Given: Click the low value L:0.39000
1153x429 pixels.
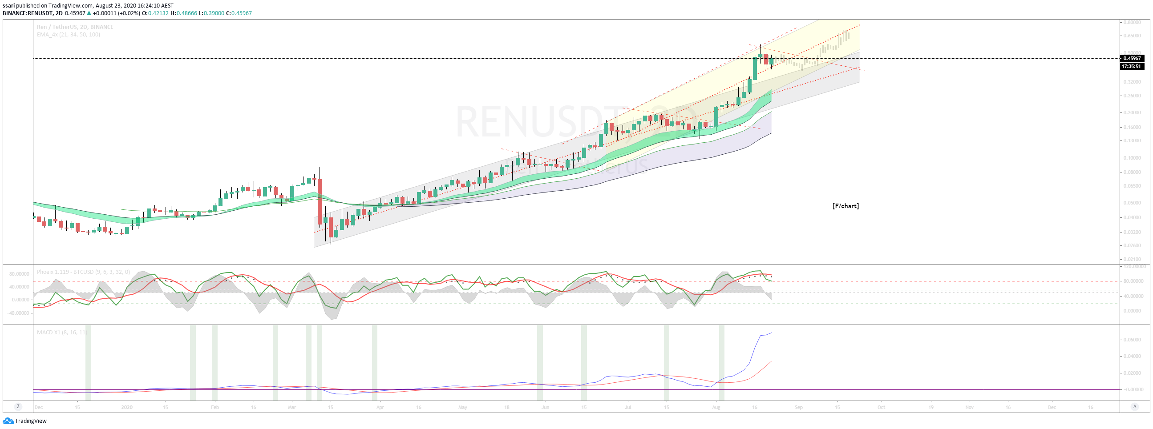Looking at the screenshot, I should pos(211,13).
